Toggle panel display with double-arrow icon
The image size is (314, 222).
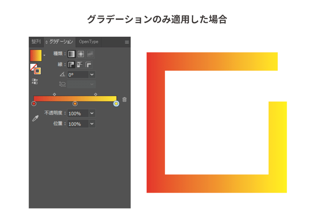coord(46,42)
